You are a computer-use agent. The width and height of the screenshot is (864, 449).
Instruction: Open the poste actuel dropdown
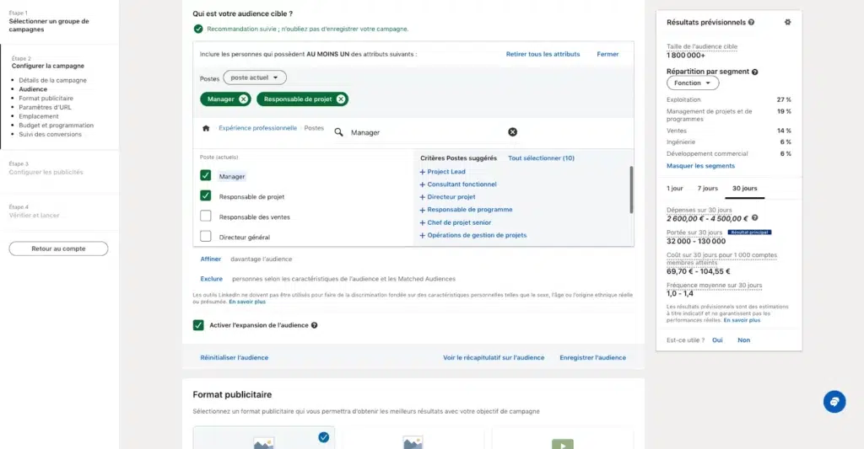255,78
